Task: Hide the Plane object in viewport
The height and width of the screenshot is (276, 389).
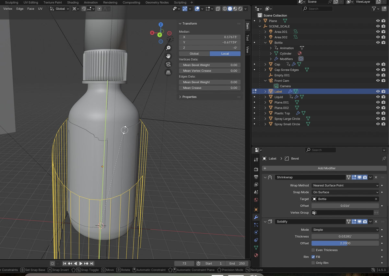Action: point(378,21)
